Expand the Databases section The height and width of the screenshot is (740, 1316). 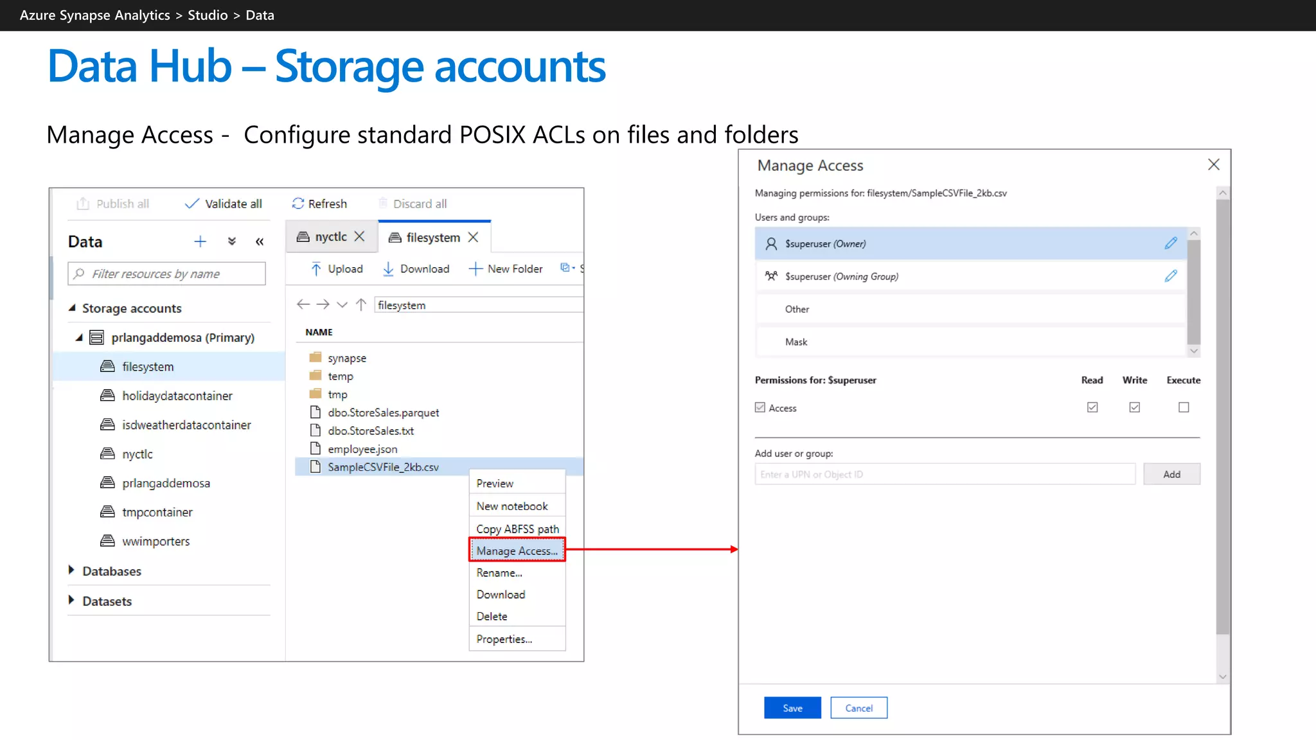point(71,570)
